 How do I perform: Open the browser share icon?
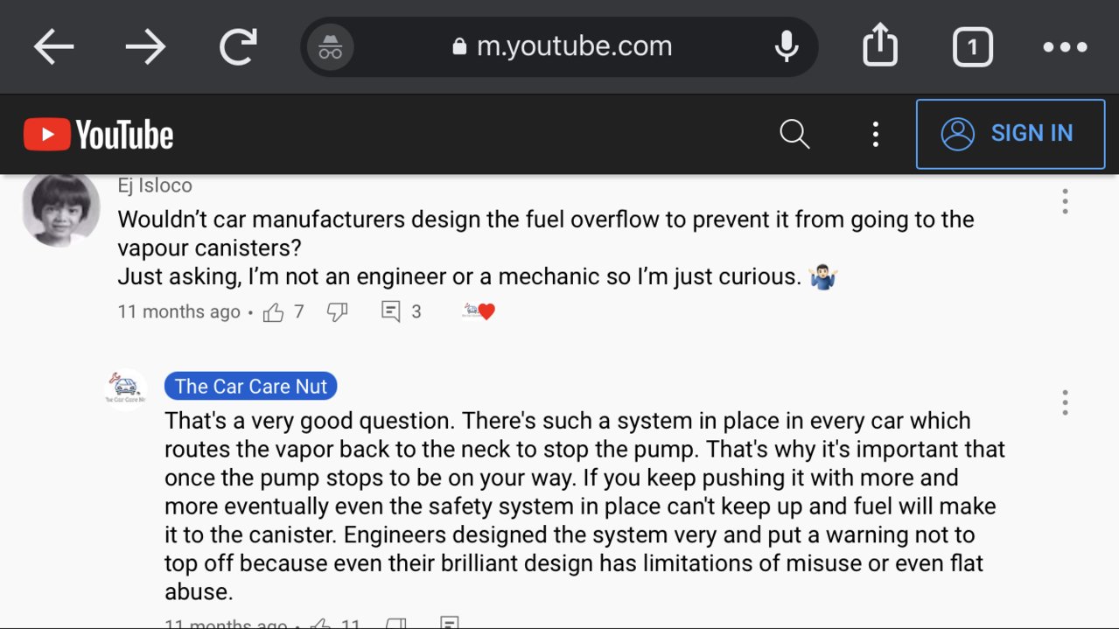880,45
